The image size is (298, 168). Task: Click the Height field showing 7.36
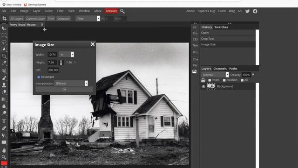pos(52,62)
